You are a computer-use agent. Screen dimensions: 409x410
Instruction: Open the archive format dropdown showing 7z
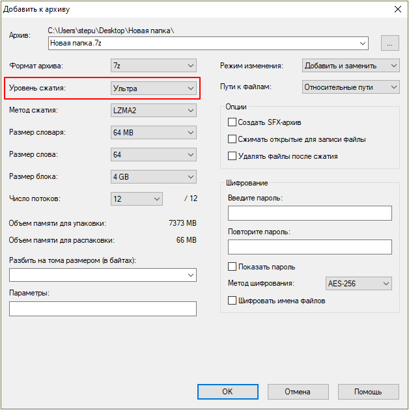tap(153, 65)
